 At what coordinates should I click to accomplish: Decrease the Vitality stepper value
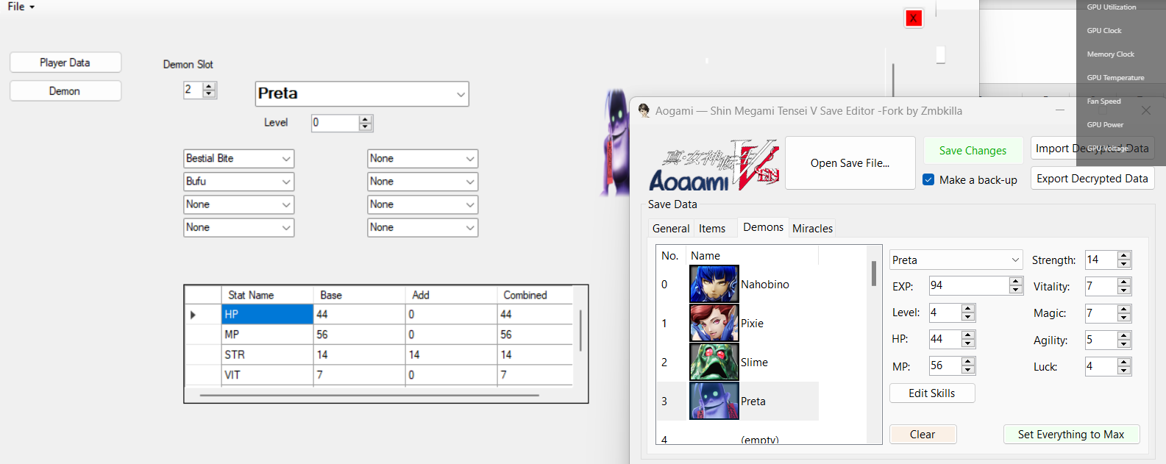point(1123,290)
